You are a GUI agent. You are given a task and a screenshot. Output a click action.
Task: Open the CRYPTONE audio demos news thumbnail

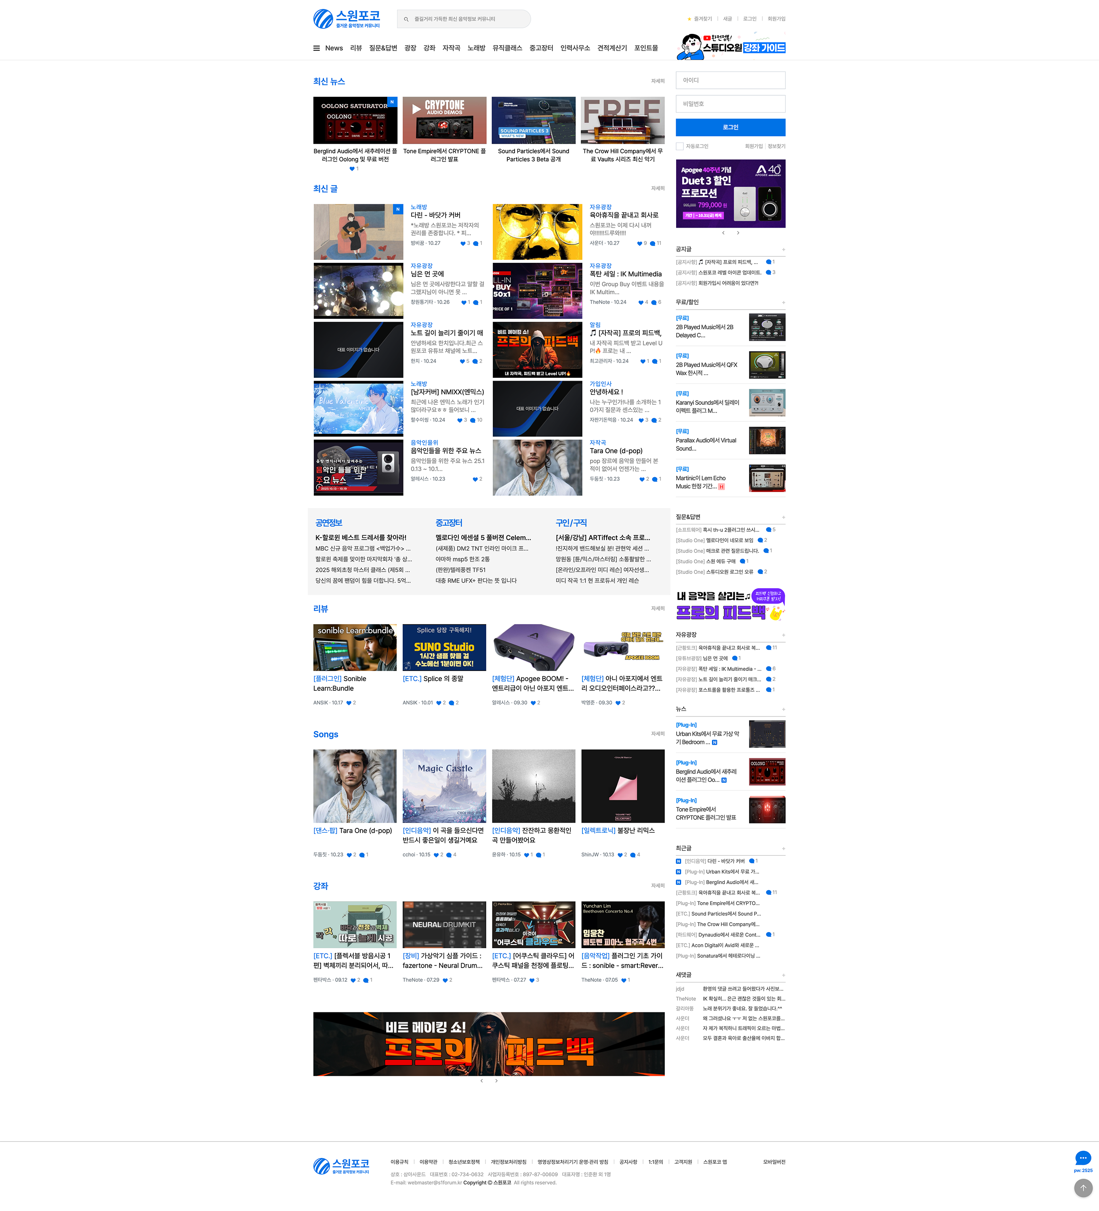click(x=445, y=120)
